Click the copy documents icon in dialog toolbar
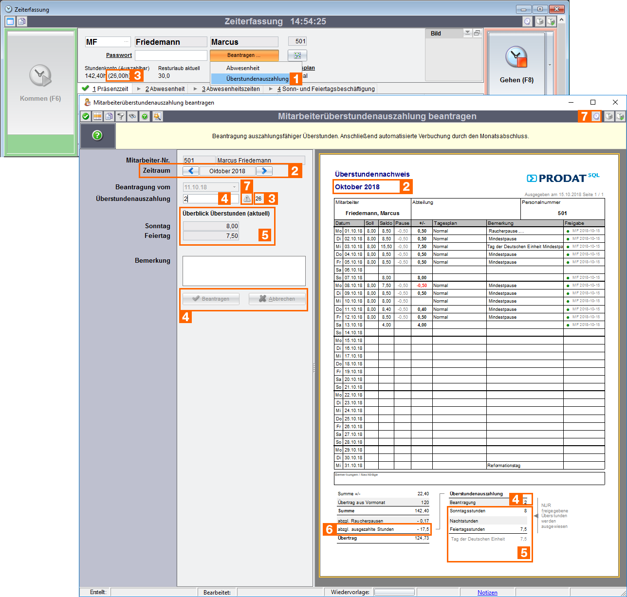This screenshot has width=627, height=597. click(109, 116)
